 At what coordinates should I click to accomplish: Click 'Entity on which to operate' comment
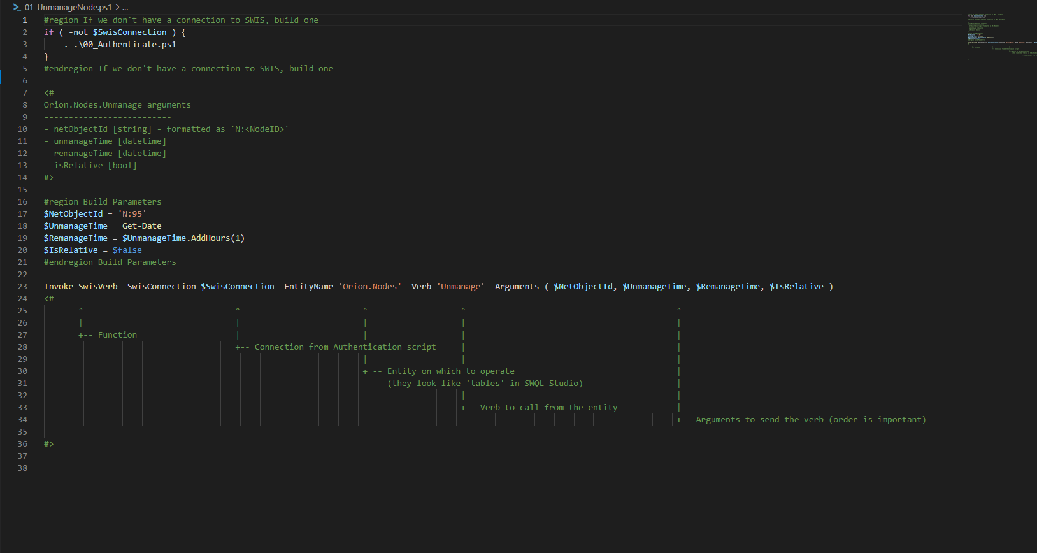tap(451, 371)
